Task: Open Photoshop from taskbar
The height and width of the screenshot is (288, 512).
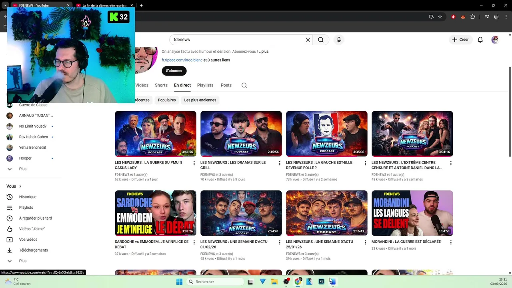Action: pos(321,282)
